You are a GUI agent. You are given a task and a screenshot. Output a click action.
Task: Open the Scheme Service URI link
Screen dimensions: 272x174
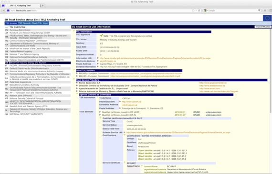pos(178,132)
